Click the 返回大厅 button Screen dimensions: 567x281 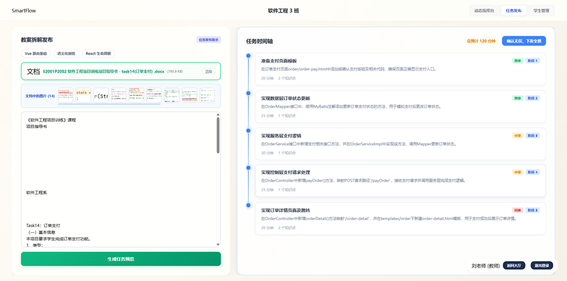coord(514,265)
